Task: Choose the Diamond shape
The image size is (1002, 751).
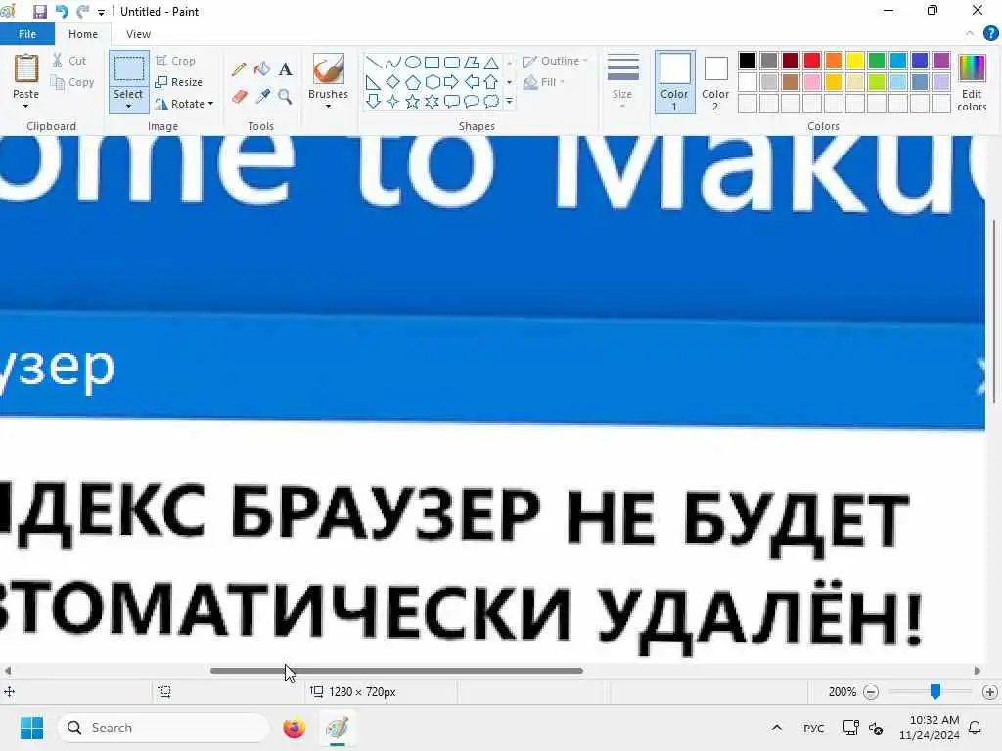Action: point(393,82)
